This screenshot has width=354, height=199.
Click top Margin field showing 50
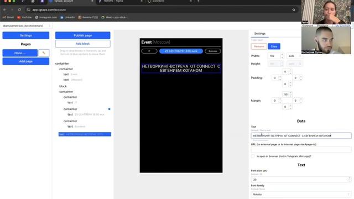[285, 95]
